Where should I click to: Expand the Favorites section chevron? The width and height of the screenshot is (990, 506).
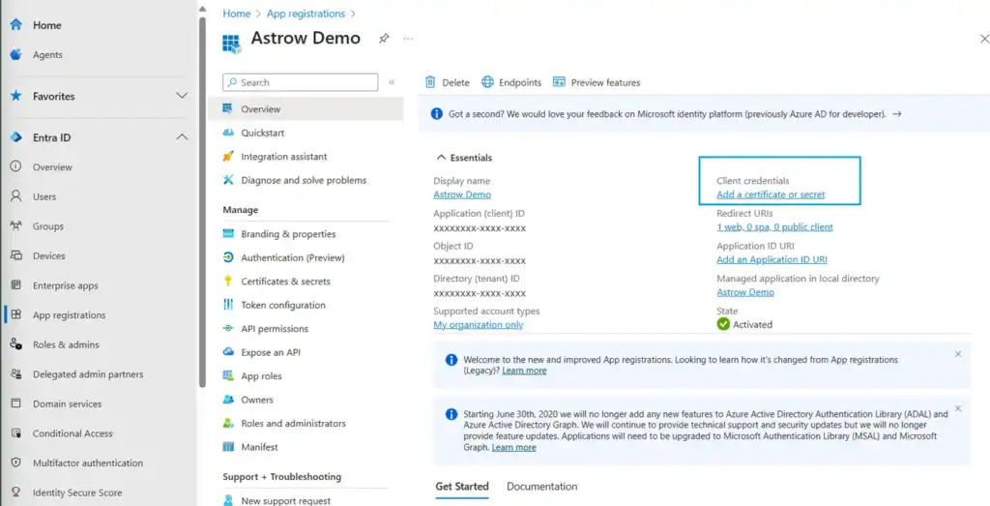(182, 96)
